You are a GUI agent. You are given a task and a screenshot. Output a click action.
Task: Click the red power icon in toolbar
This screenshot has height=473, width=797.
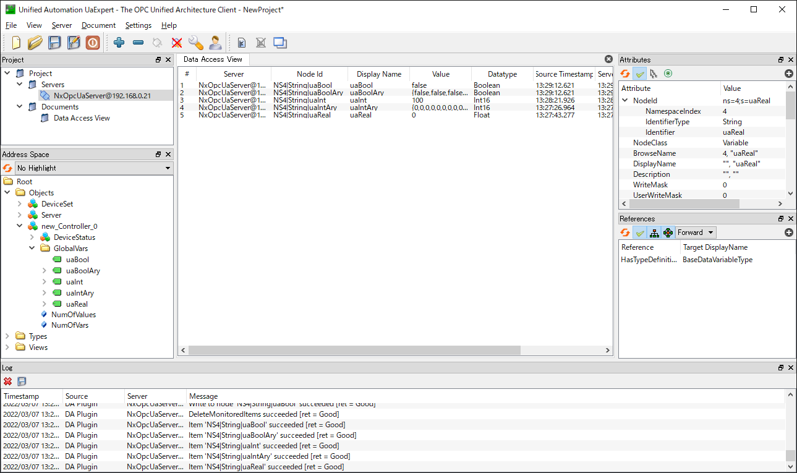93,43
